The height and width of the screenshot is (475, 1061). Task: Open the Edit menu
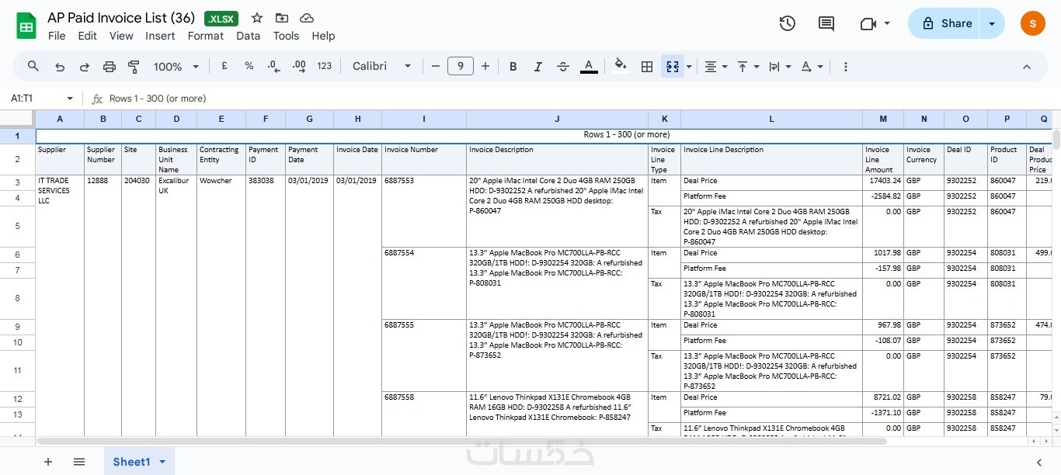pos(88,36)
